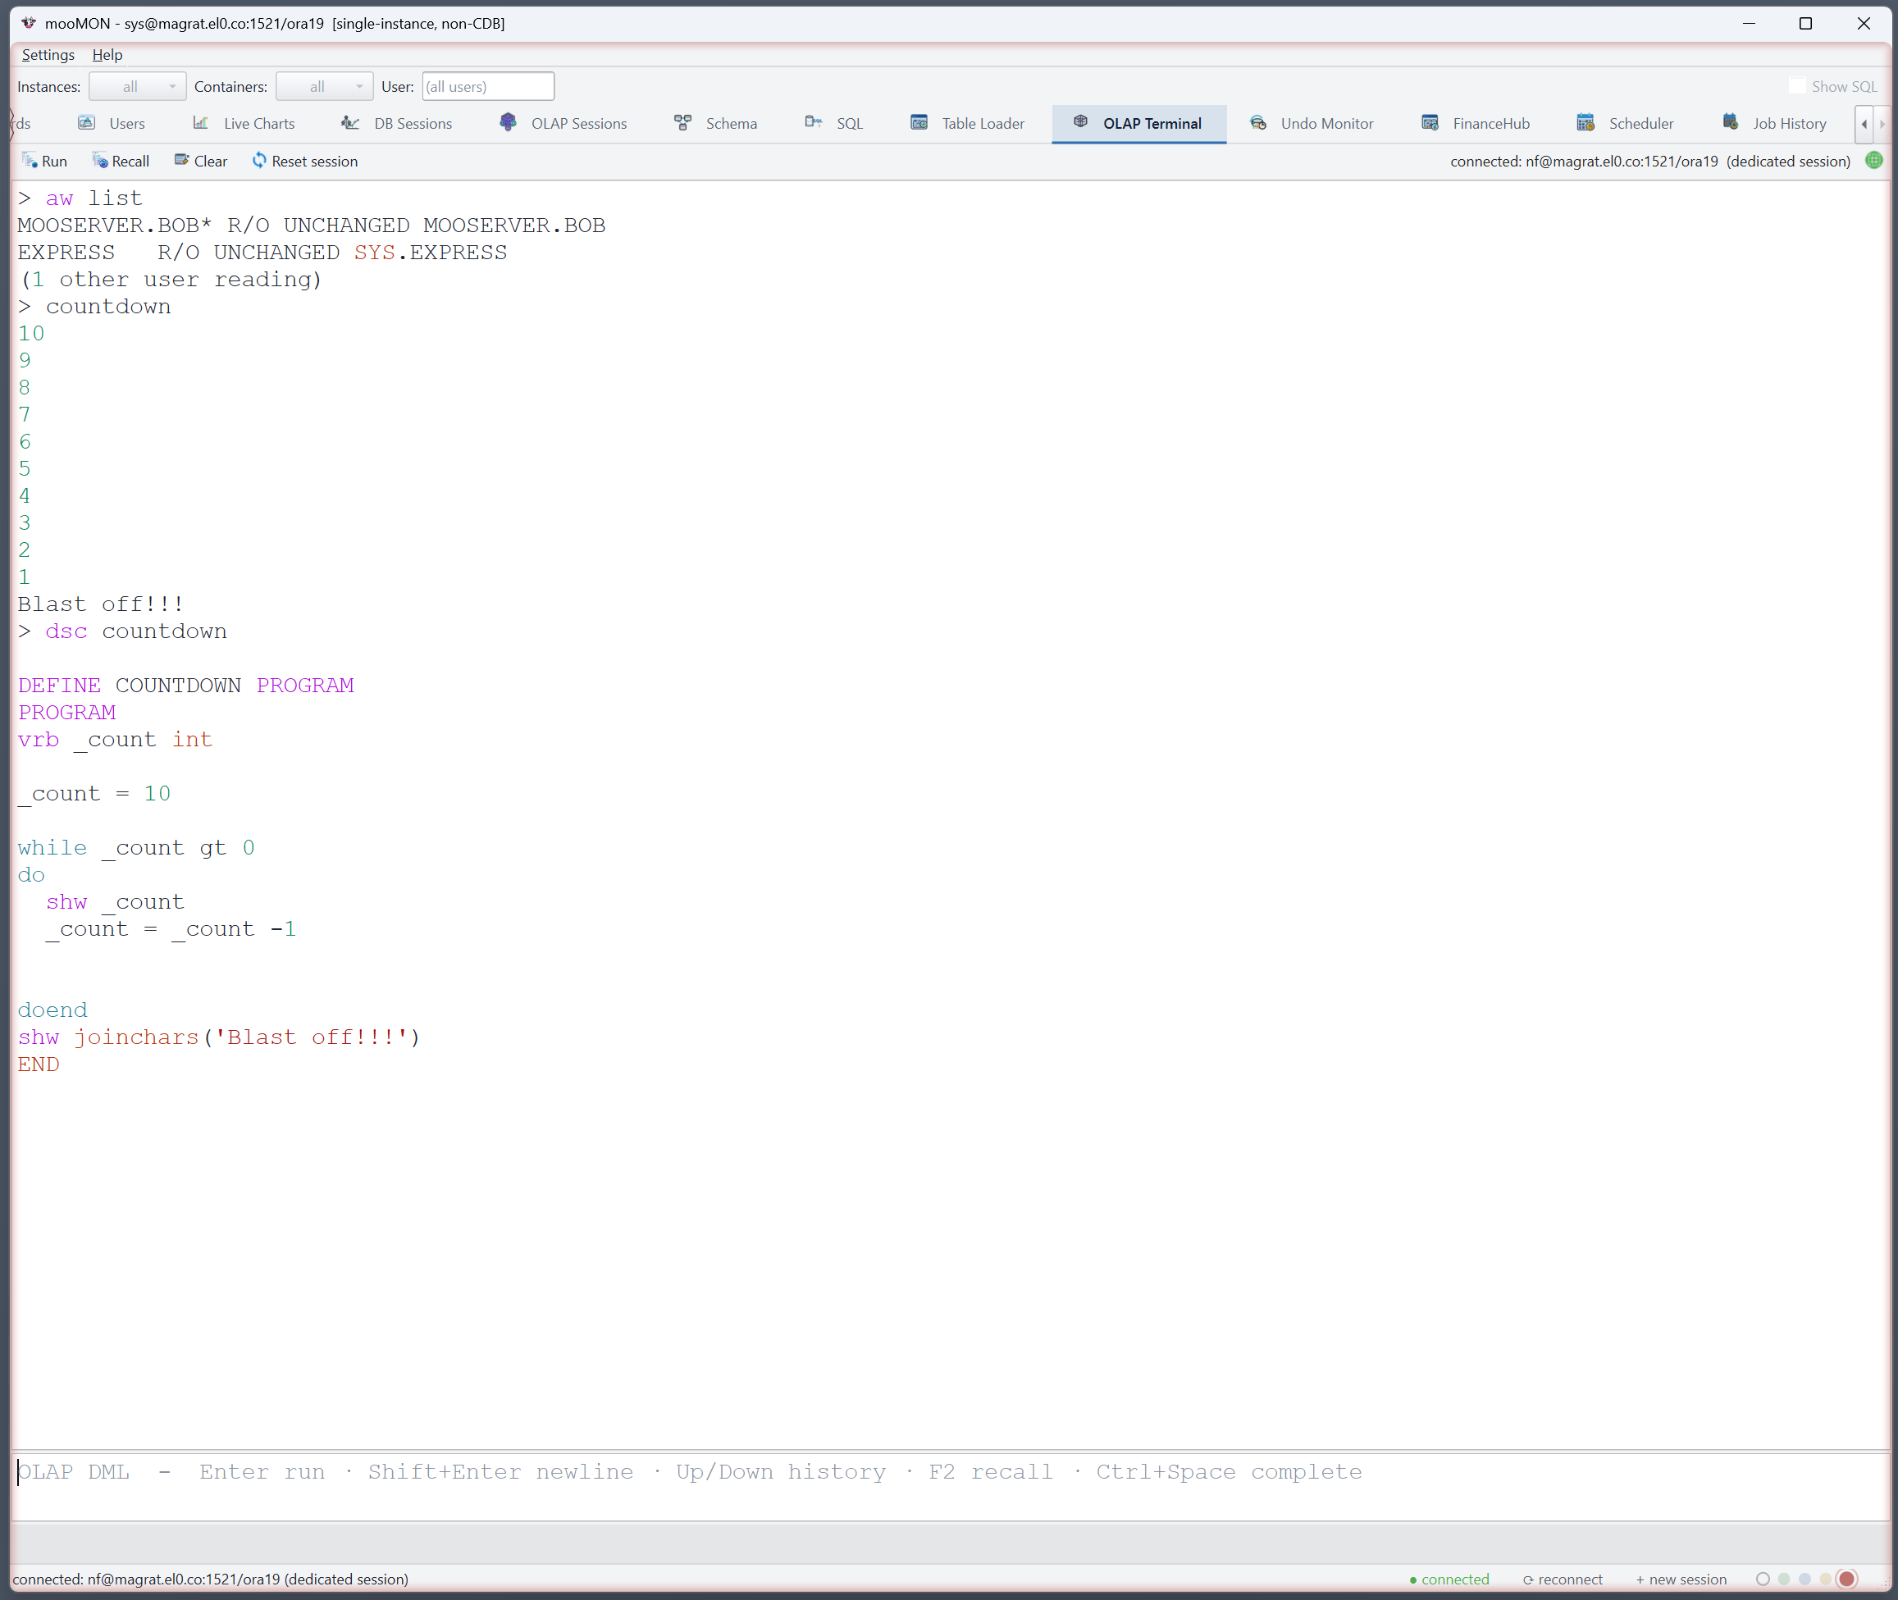This screenshot has height=1600, width=1898.
Task: Select the white theme color swatch
Action: coord(1763,1579)
